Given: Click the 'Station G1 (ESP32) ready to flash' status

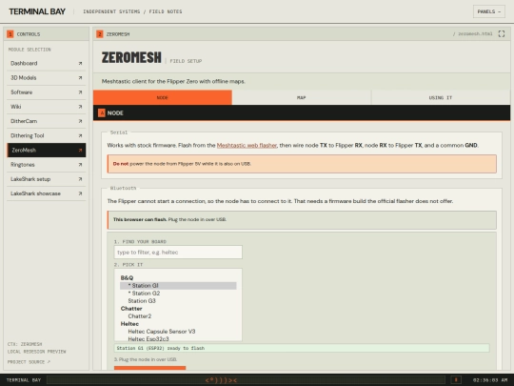Looking at the screenshot, I should 302,348.
